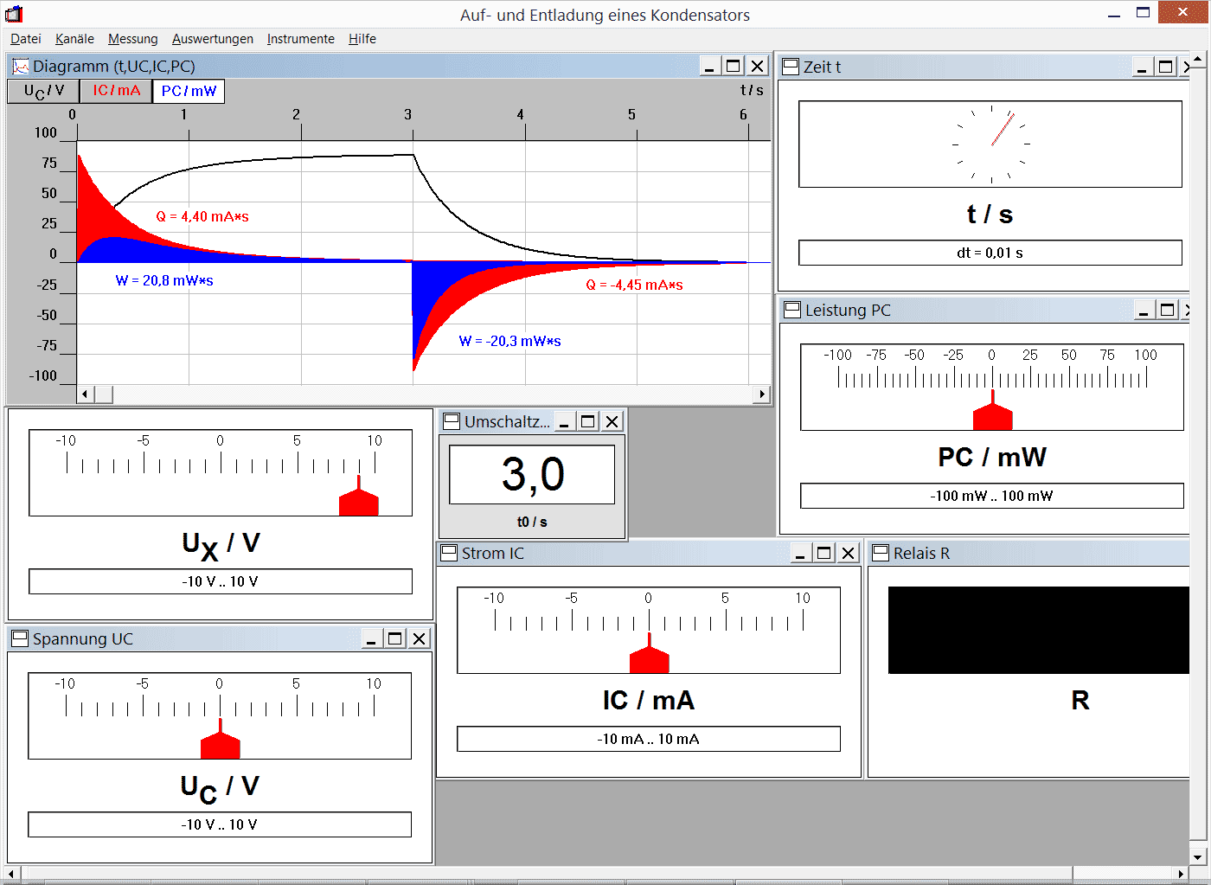
Task: Click the Diagramm window's chart icon
Action: pos(20,67)
